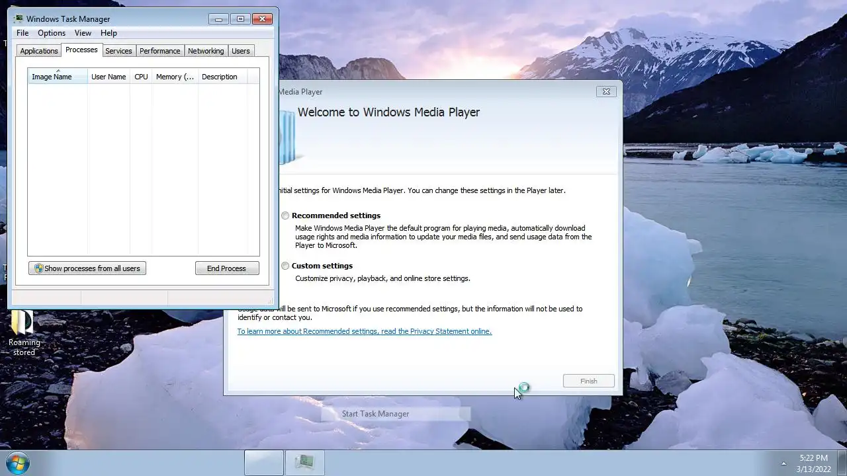847x476 pixels.
Task: Click the Task Manager title bar icon
Action: (x=19, y=19)
